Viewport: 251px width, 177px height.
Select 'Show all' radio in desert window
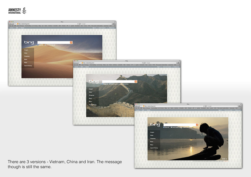[x=38, y=45]
